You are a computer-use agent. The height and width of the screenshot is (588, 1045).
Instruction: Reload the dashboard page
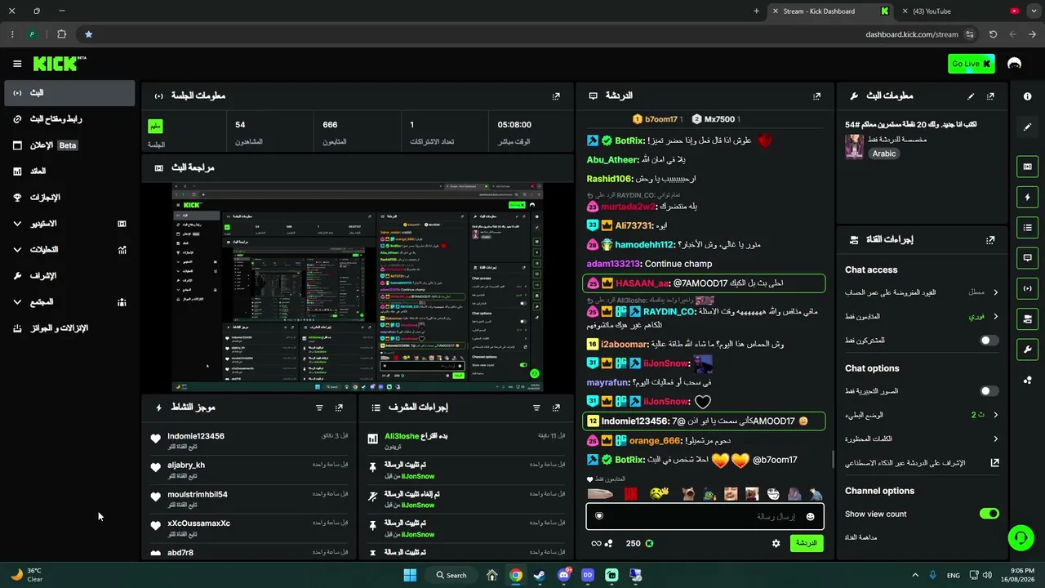tap(993, 34)
